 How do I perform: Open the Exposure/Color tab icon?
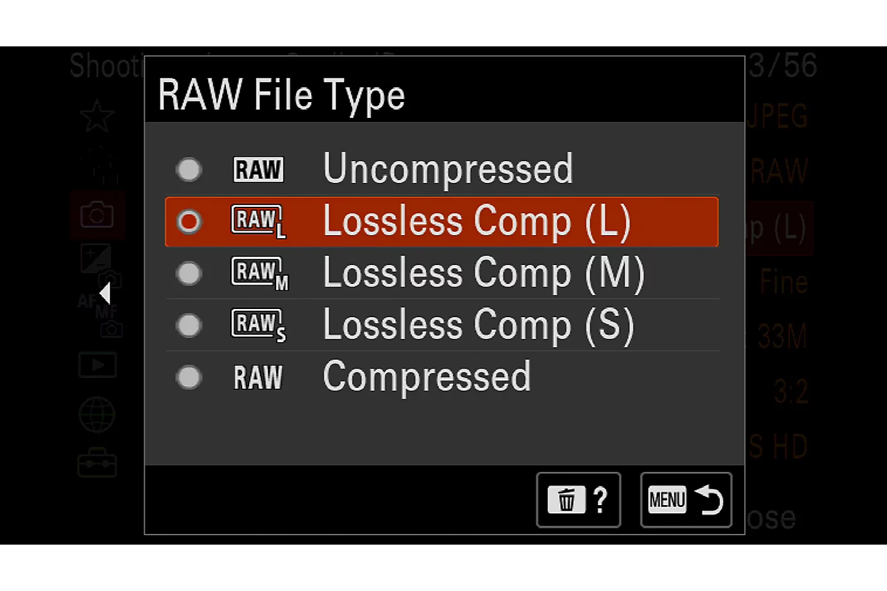(96, 258)
